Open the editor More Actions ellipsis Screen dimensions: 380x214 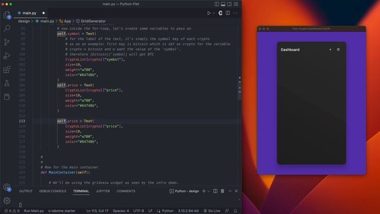(x=235, y=13)
